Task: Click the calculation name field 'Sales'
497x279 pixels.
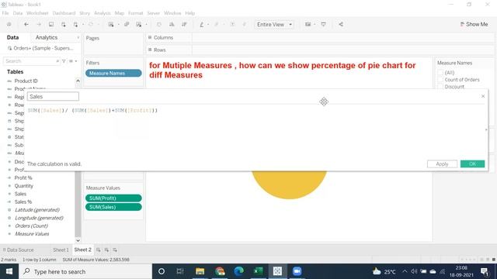Action: click(53, 96)
